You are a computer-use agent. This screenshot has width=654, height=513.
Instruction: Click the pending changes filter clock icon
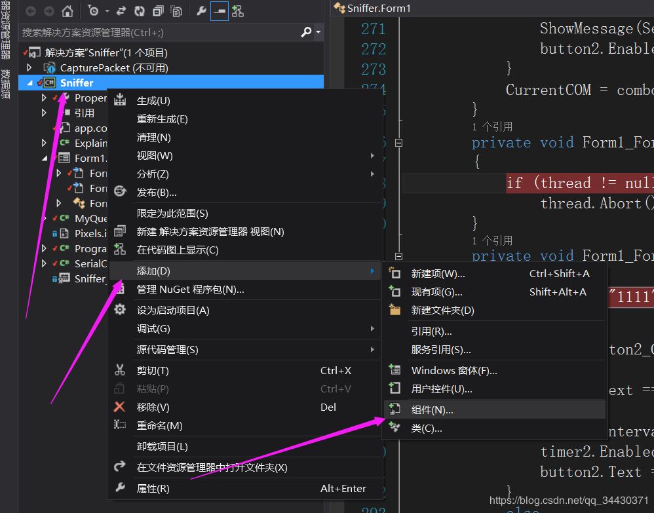pos(94,11)
